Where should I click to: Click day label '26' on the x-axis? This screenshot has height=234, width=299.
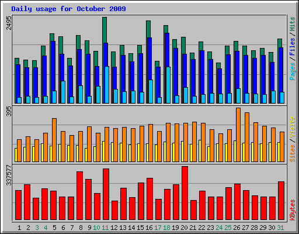(237, 228)
